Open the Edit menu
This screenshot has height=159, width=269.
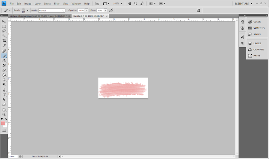coord(18,4)
